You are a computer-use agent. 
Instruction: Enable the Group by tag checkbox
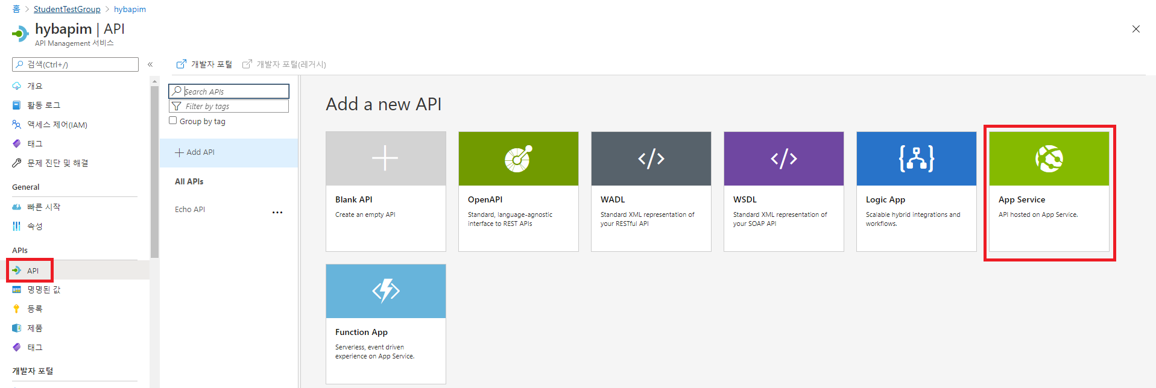point(173,120)
